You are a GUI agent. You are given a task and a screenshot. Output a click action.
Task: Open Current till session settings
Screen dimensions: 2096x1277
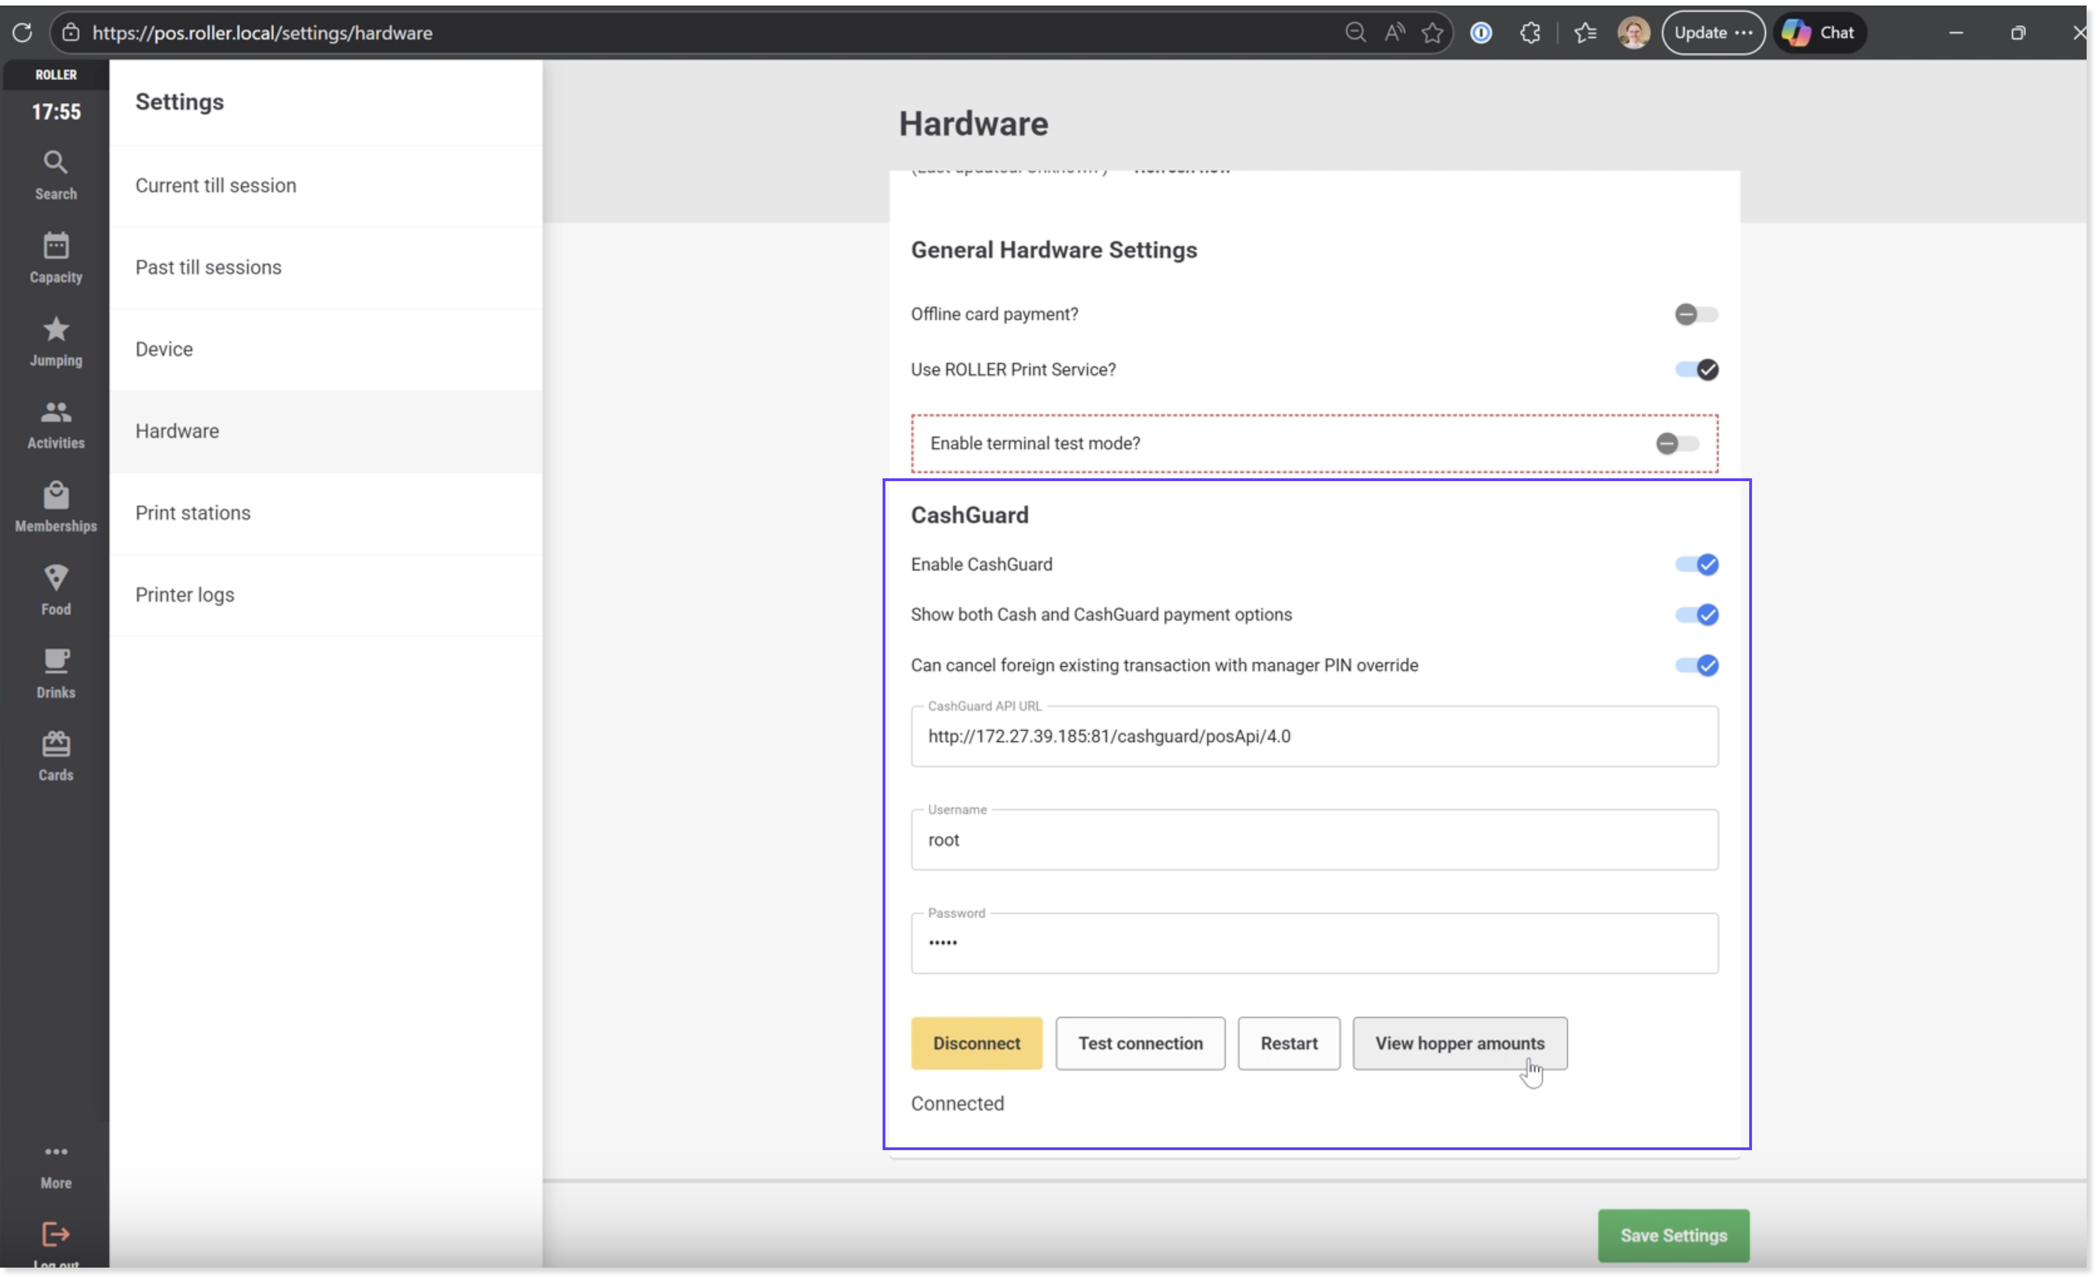coord(216,185)
